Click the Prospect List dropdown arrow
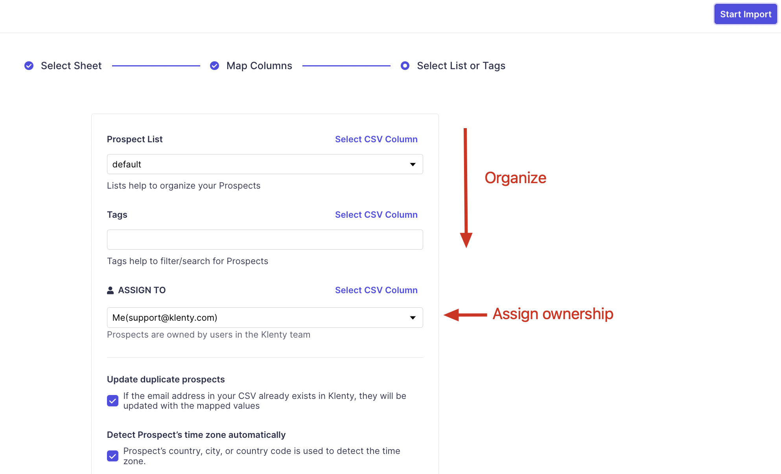781x474 pixels. (x=413, y=164)
